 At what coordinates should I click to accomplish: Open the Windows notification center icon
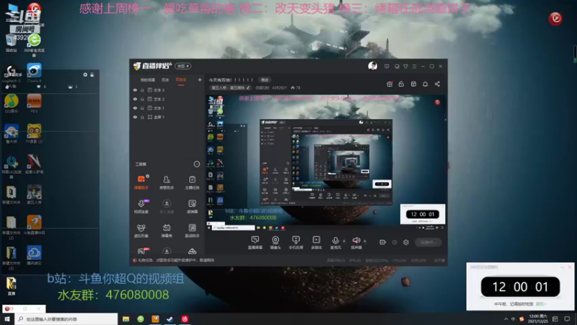pos(567,318)
